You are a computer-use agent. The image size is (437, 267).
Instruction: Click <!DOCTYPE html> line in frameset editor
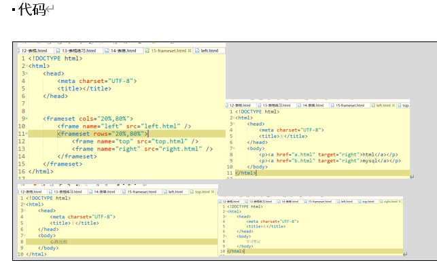(55, 58)
